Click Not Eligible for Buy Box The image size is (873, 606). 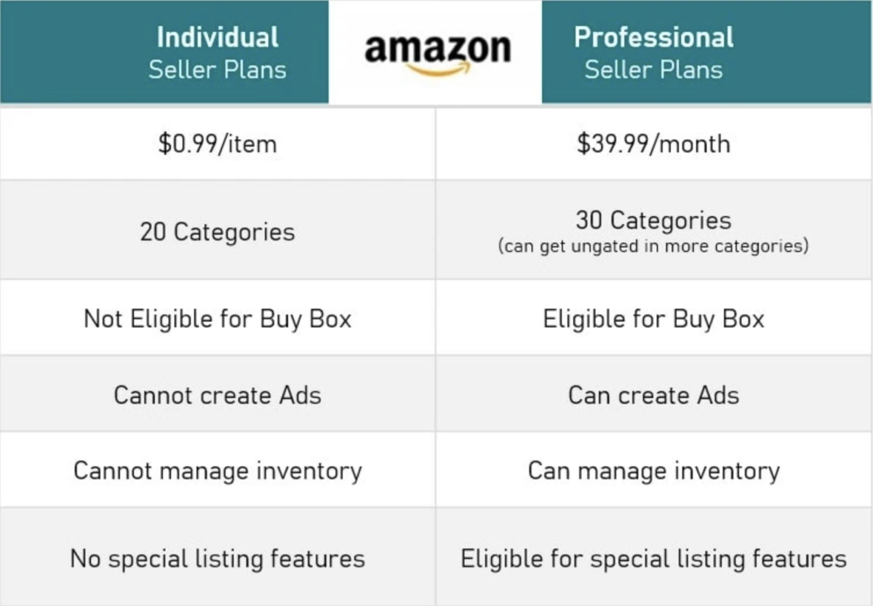tap(218, 319)
